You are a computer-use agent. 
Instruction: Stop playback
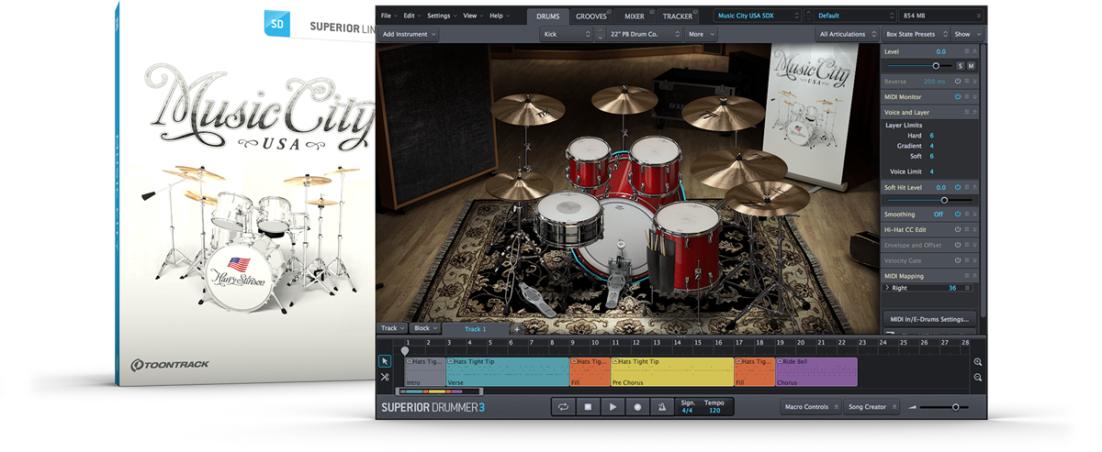tap(588, 407)
